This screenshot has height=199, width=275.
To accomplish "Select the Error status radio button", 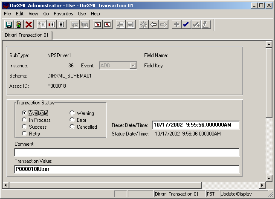I will point(72,120).
